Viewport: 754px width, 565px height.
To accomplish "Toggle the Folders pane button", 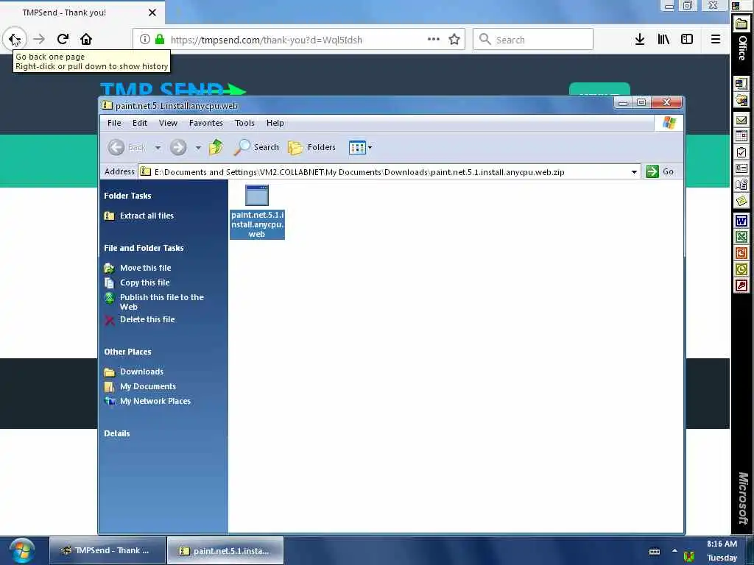I will click(311, 147).
